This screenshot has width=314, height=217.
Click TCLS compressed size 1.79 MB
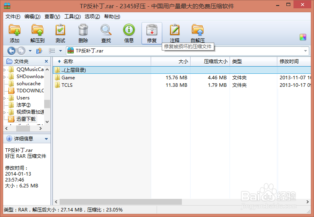[x=217, y=85]
